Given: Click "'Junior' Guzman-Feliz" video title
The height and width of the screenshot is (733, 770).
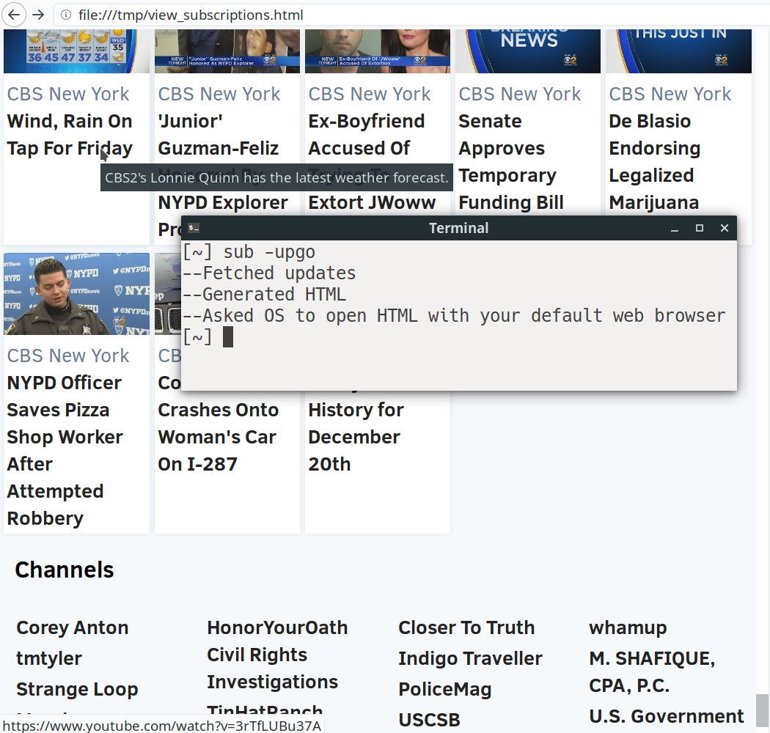Looking at the screenshot, I should 218,135.
